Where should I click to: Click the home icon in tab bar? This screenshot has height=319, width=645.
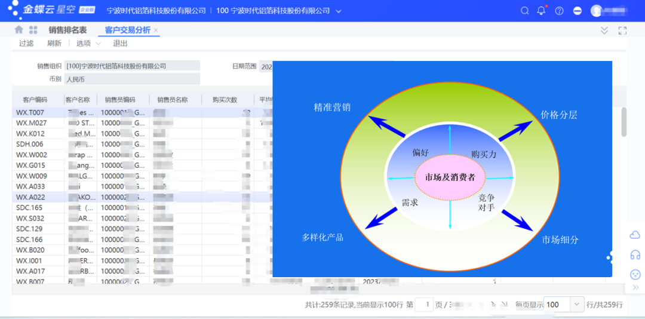(19, 30)
